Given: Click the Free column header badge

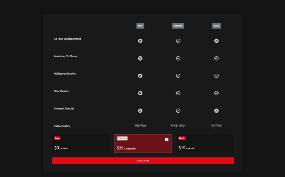Looking at the screenshot, I should coord(140,26).
